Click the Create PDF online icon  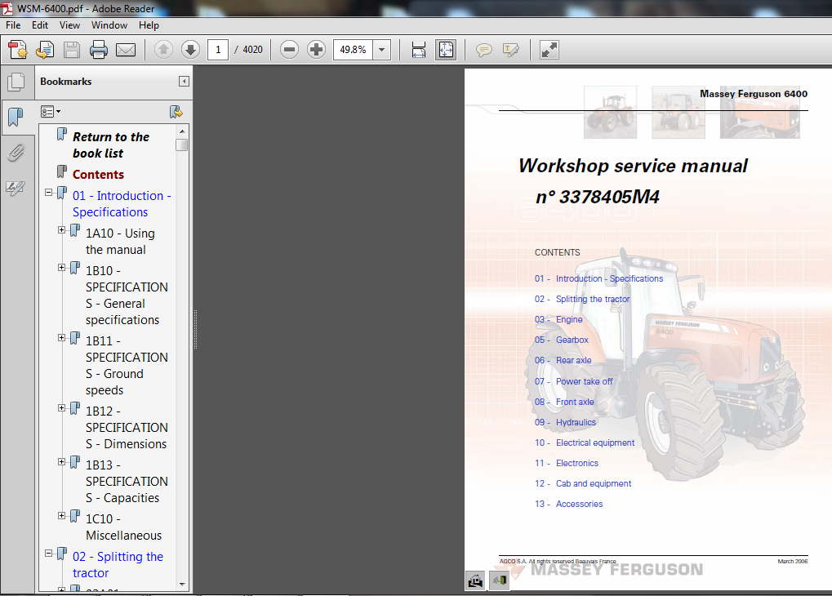point(18,50)
